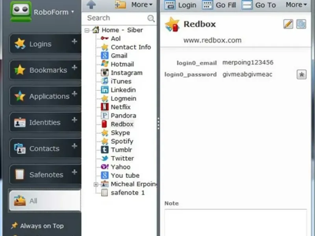Click the new folder icon
This screenshot has height=236, width=315.
(120, 4)
